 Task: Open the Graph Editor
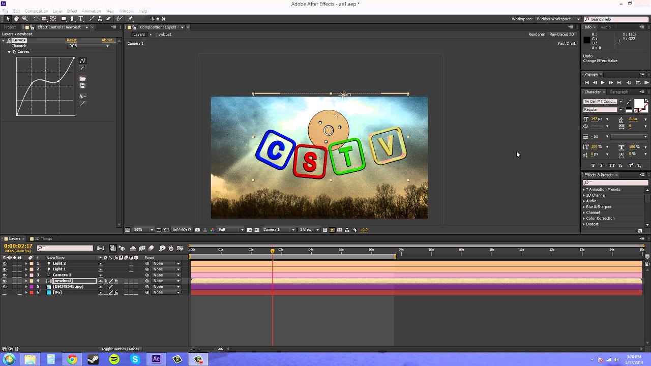(180, 248)
